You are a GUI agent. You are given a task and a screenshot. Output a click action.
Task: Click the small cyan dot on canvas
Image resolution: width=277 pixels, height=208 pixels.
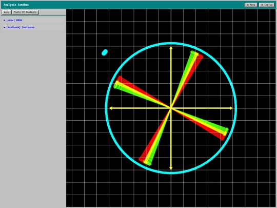(x=105, y=52)
